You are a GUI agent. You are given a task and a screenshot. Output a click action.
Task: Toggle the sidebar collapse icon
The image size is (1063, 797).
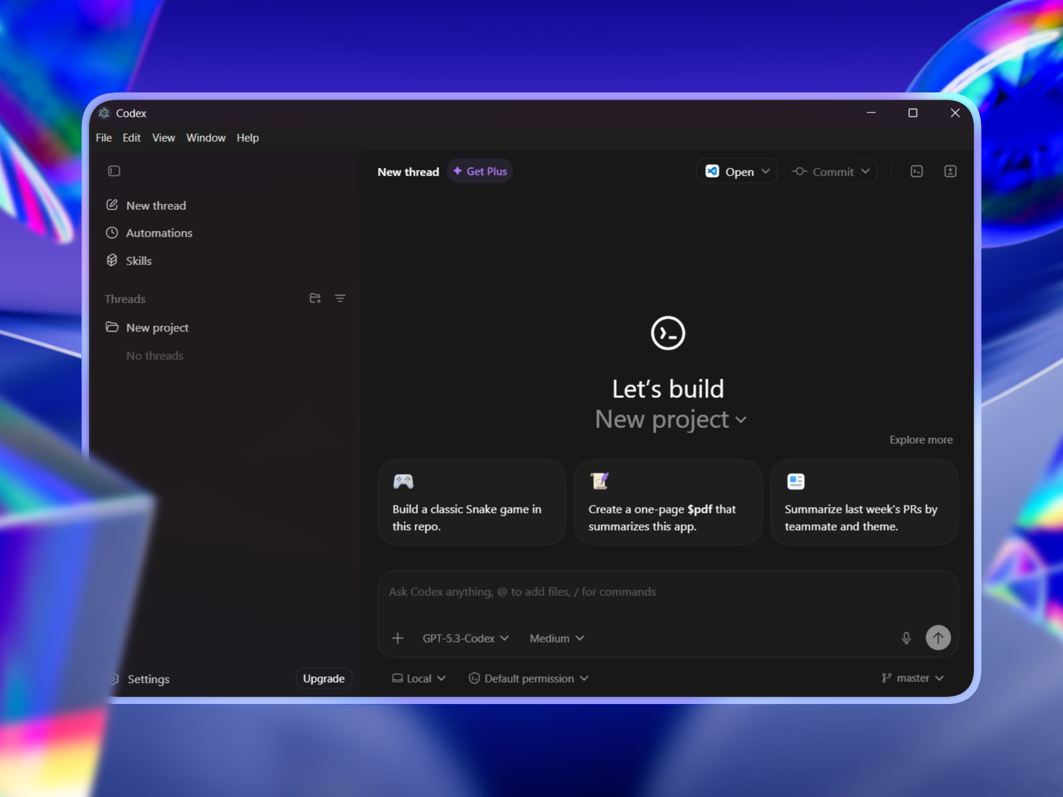(x=114, y=171)
